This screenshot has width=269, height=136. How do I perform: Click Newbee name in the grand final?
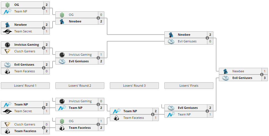238,71
